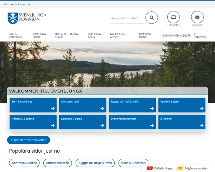The width and height of the screenshot is (215, 172).
Task: Click the E-tjänster och blanketter button
Action: (29, 140)
